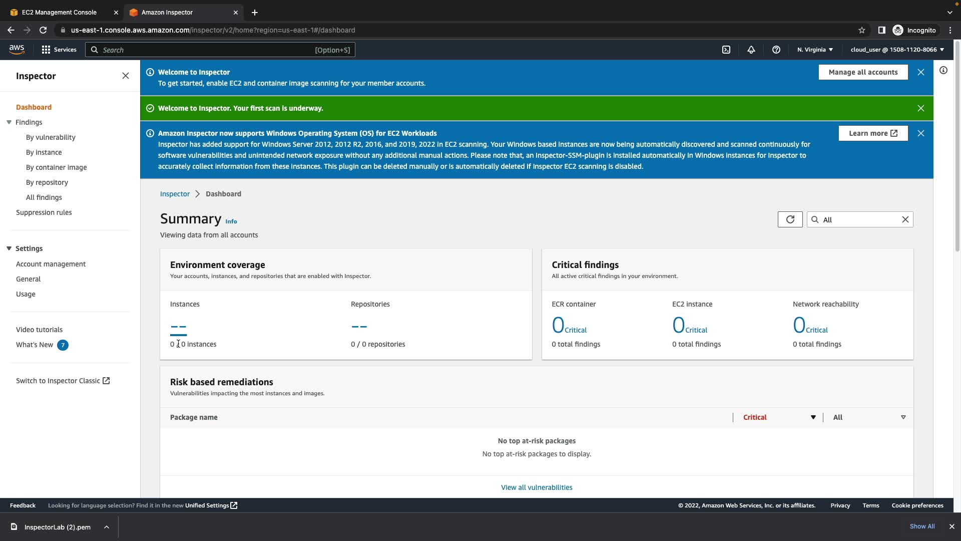Open the info panel icon at right edge
The height and width of the screenshot is (541, 961).
(943, 71)
